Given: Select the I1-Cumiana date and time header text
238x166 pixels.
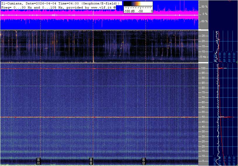Looking at the screenshot, I should coord(60,3).
